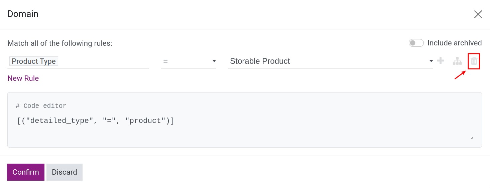Click the trash icon to delete the rule
The width and height of the screenshot is (490, 188).
pyautogui.click(x=474, y=61)
